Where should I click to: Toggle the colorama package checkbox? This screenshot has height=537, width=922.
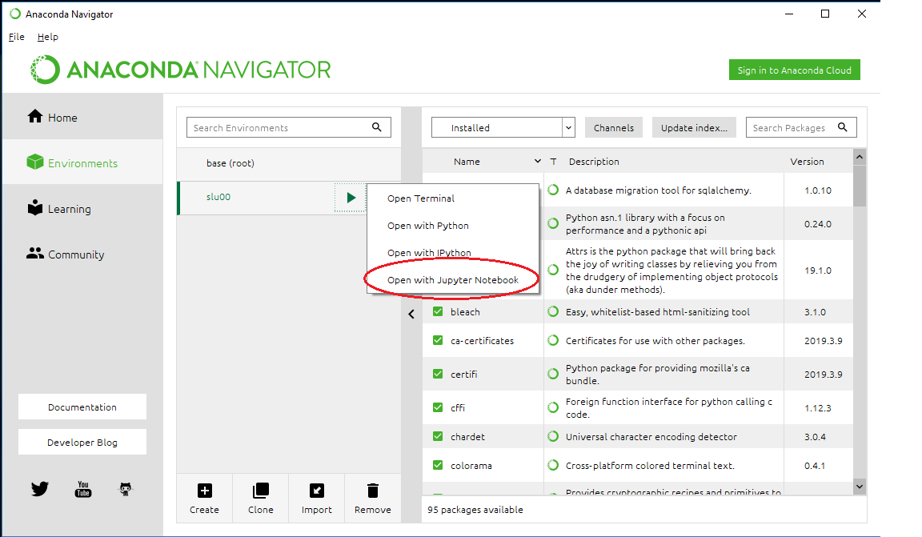tap(438, 465)
